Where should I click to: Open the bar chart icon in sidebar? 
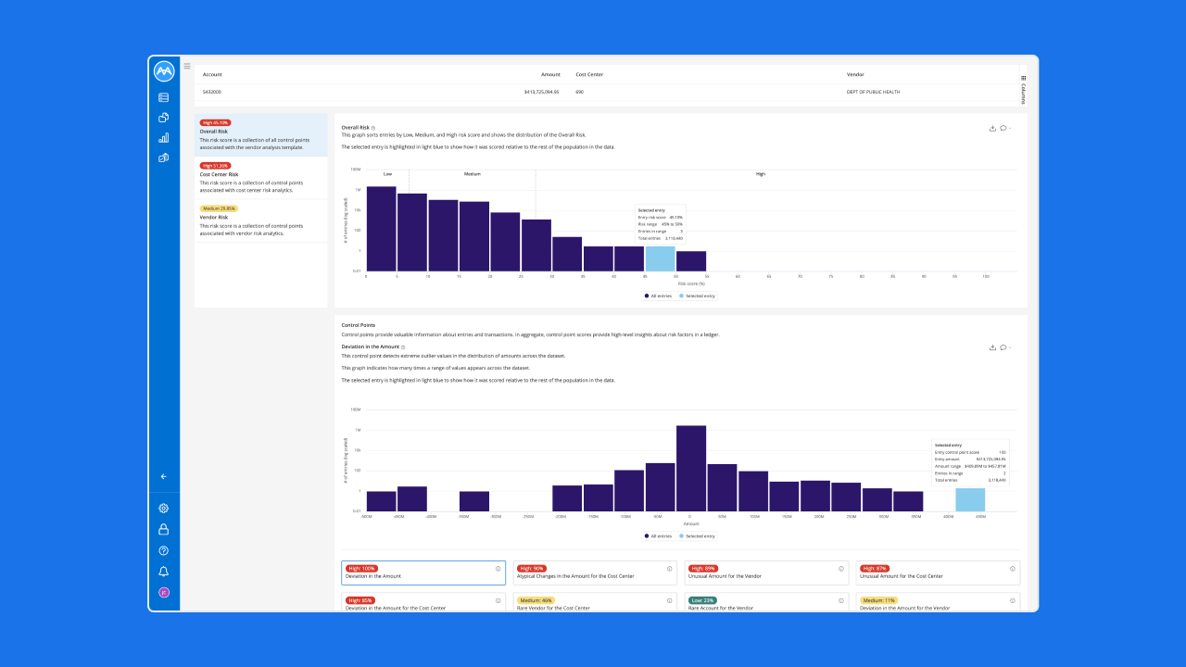pyautogui.click(x=164, y=137)
